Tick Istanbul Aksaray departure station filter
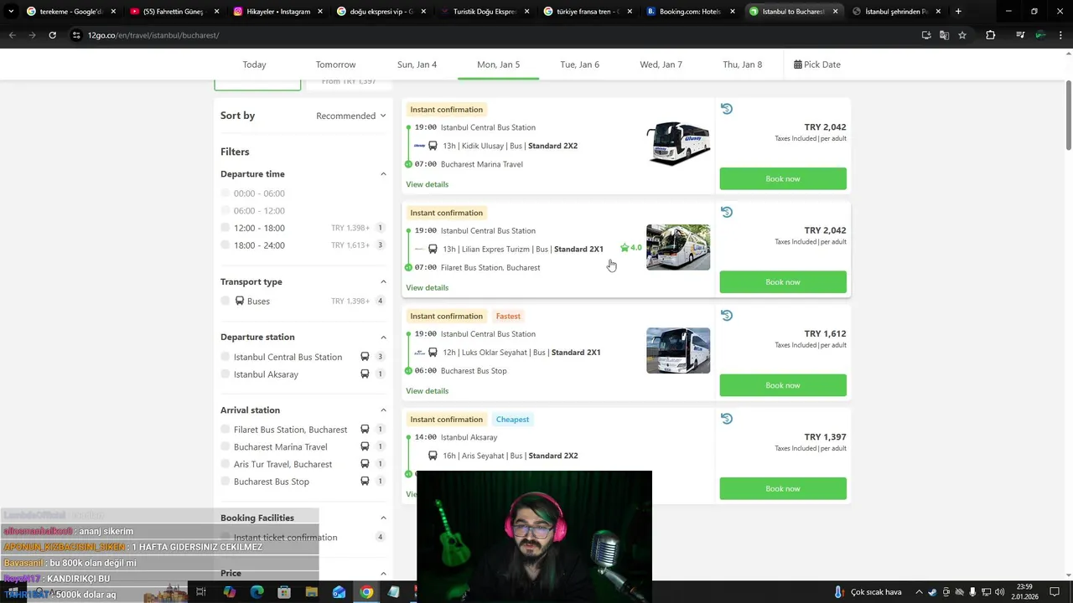1073x603 pixels. click(x=225, y=374)
